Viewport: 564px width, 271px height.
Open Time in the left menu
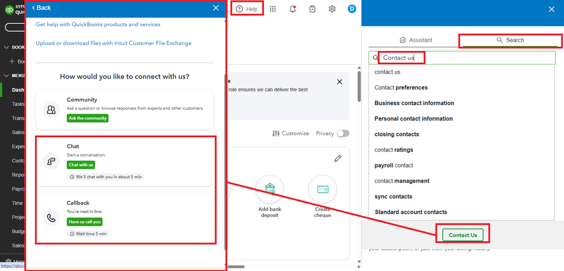18,203
